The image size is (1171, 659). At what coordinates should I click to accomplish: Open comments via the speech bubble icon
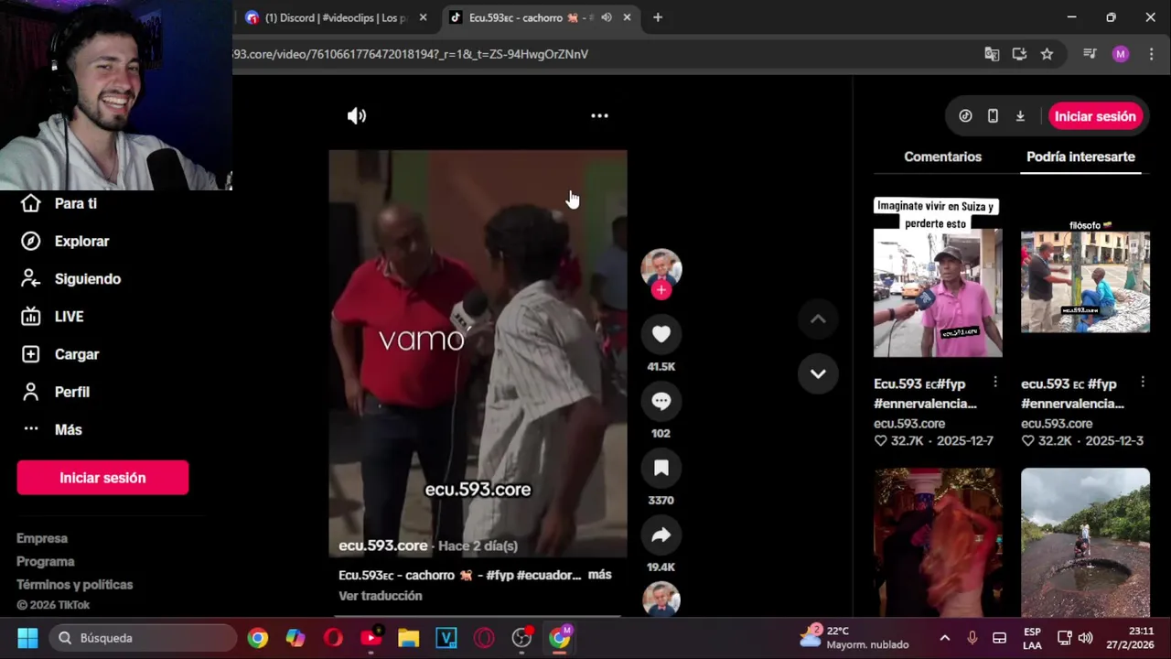point(661,401)
